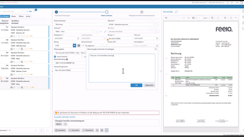Image resolution: width=244 pixels, height=137 pixels.
Task: Save with the Speichern button
Action: click(60, 130)
